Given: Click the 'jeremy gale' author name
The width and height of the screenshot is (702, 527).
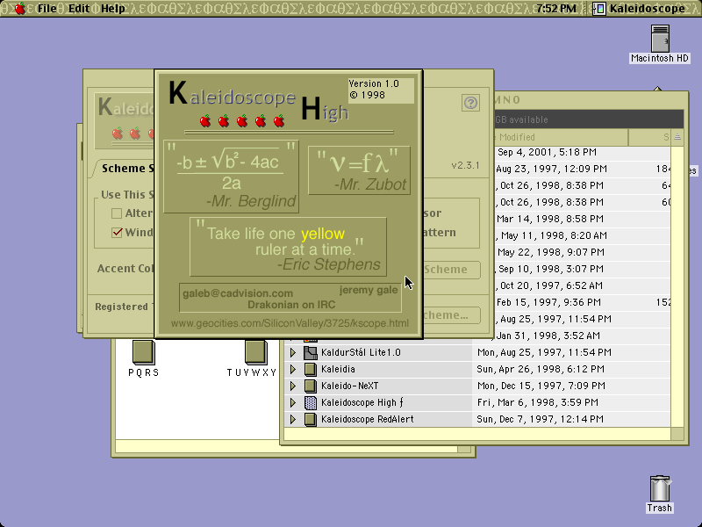Looking at the screenshot, I should [x=369, y=290].
